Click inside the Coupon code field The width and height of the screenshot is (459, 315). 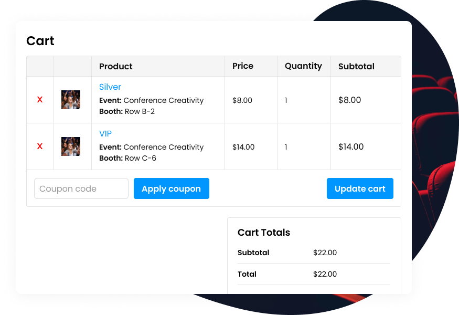[x=81, y=188]
